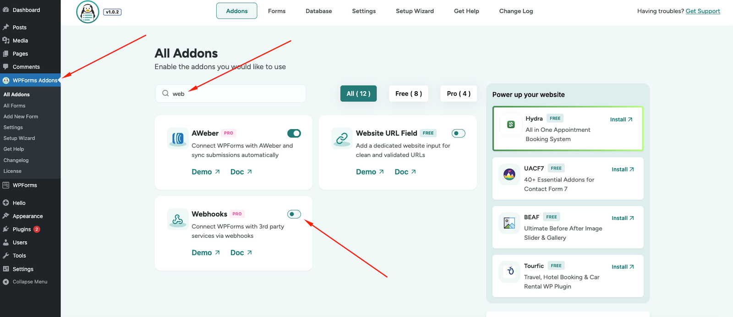733x317 pixels.
Task: Turn on the Webhooks addon toggle
Action: pos(294,214)
